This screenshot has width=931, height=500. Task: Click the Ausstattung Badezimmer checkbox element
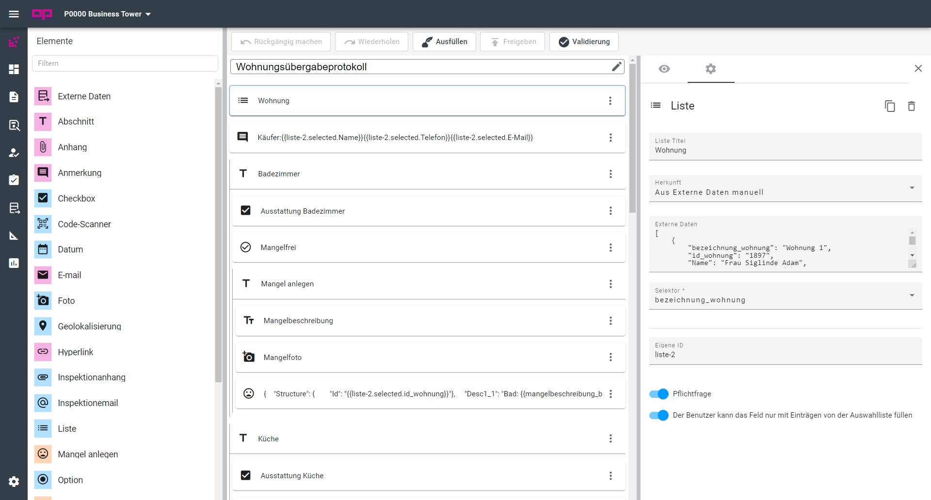[x=303, y=211]
